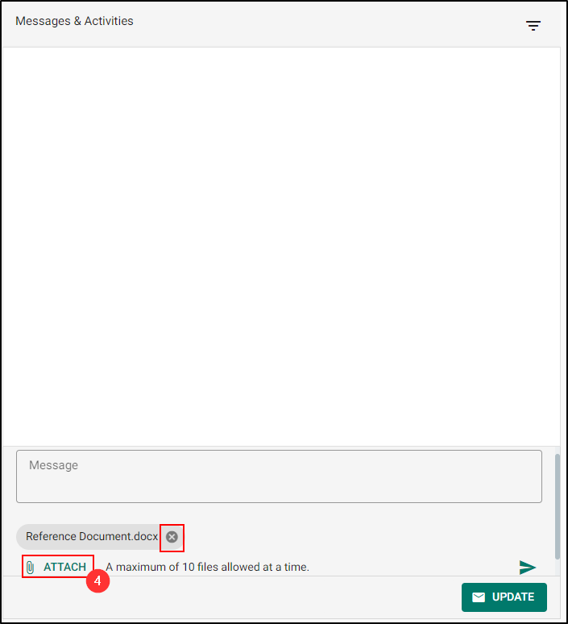Focus the Message text field
568x624 pixels.
[x=279, y=476]
